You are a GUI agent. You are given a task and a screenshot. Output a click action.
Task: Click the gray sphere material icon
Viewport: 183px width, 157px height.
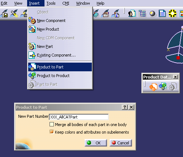click(152, 13)
